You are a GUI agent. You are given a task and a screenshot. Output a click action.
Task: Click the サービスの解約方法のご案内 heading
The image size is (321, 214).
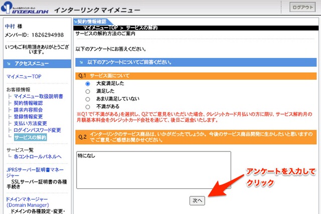[x=105, y=34]
